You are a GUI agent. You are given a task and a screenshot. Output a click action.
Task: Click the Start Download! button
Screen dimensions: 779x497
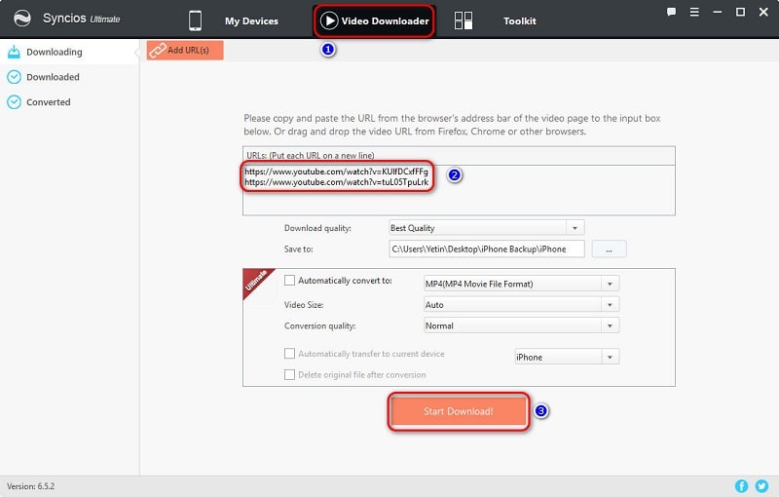pyautogui.click(x=458, y=411)
